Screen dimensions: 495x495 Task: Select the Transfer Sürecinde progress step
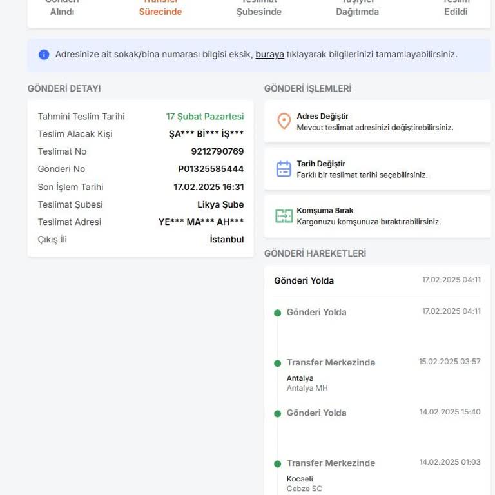[x=160, y=6]
